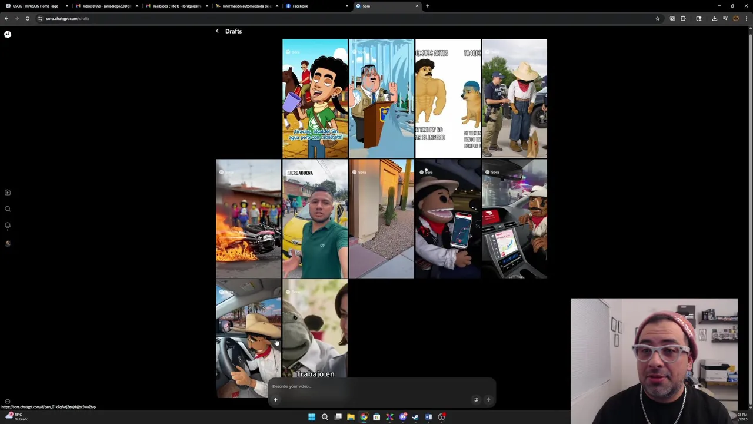Screen dimensions: 753x424
Task: Switch to the Gmail Inbox (109) tab
Action: (106, 6)
